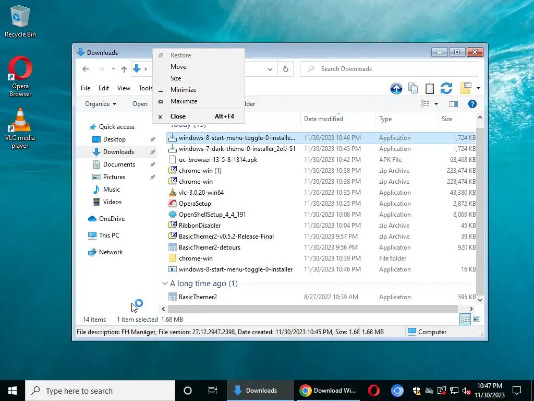The height and width of the screenshot is (401, 534).
Task: Open the view options dropdown arrow
Action: coord(436,104)
